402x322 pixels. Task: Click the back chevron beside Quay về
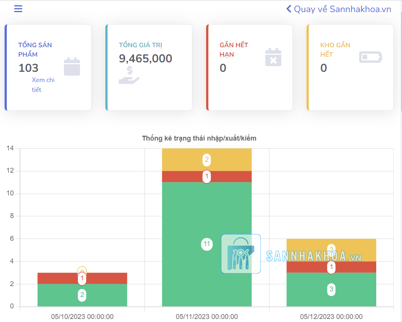click(289, 9)
